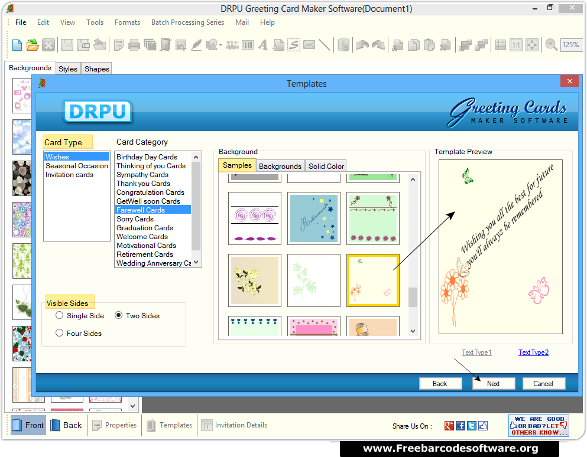This screenshot has height=457, width=587.
Task: Open the Tools menu
Action: [x=95, y=22]
